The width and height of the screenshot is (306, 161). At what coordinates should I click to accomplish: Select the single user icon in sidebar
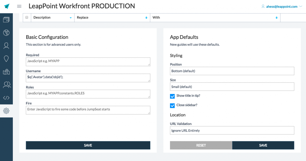[6, 46]
